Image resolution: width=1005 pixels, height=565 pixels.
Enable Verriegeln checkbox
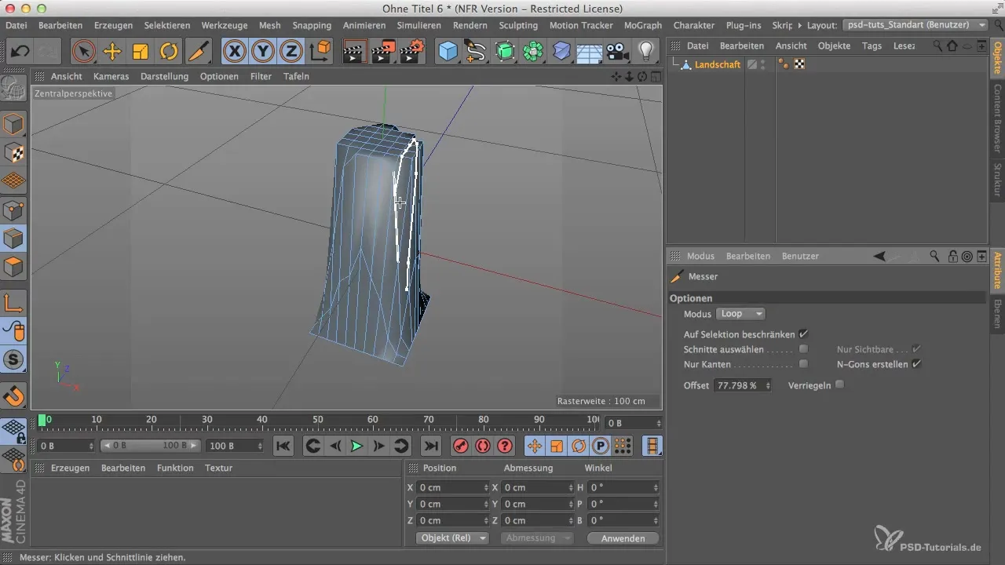(x=840, y=385)
